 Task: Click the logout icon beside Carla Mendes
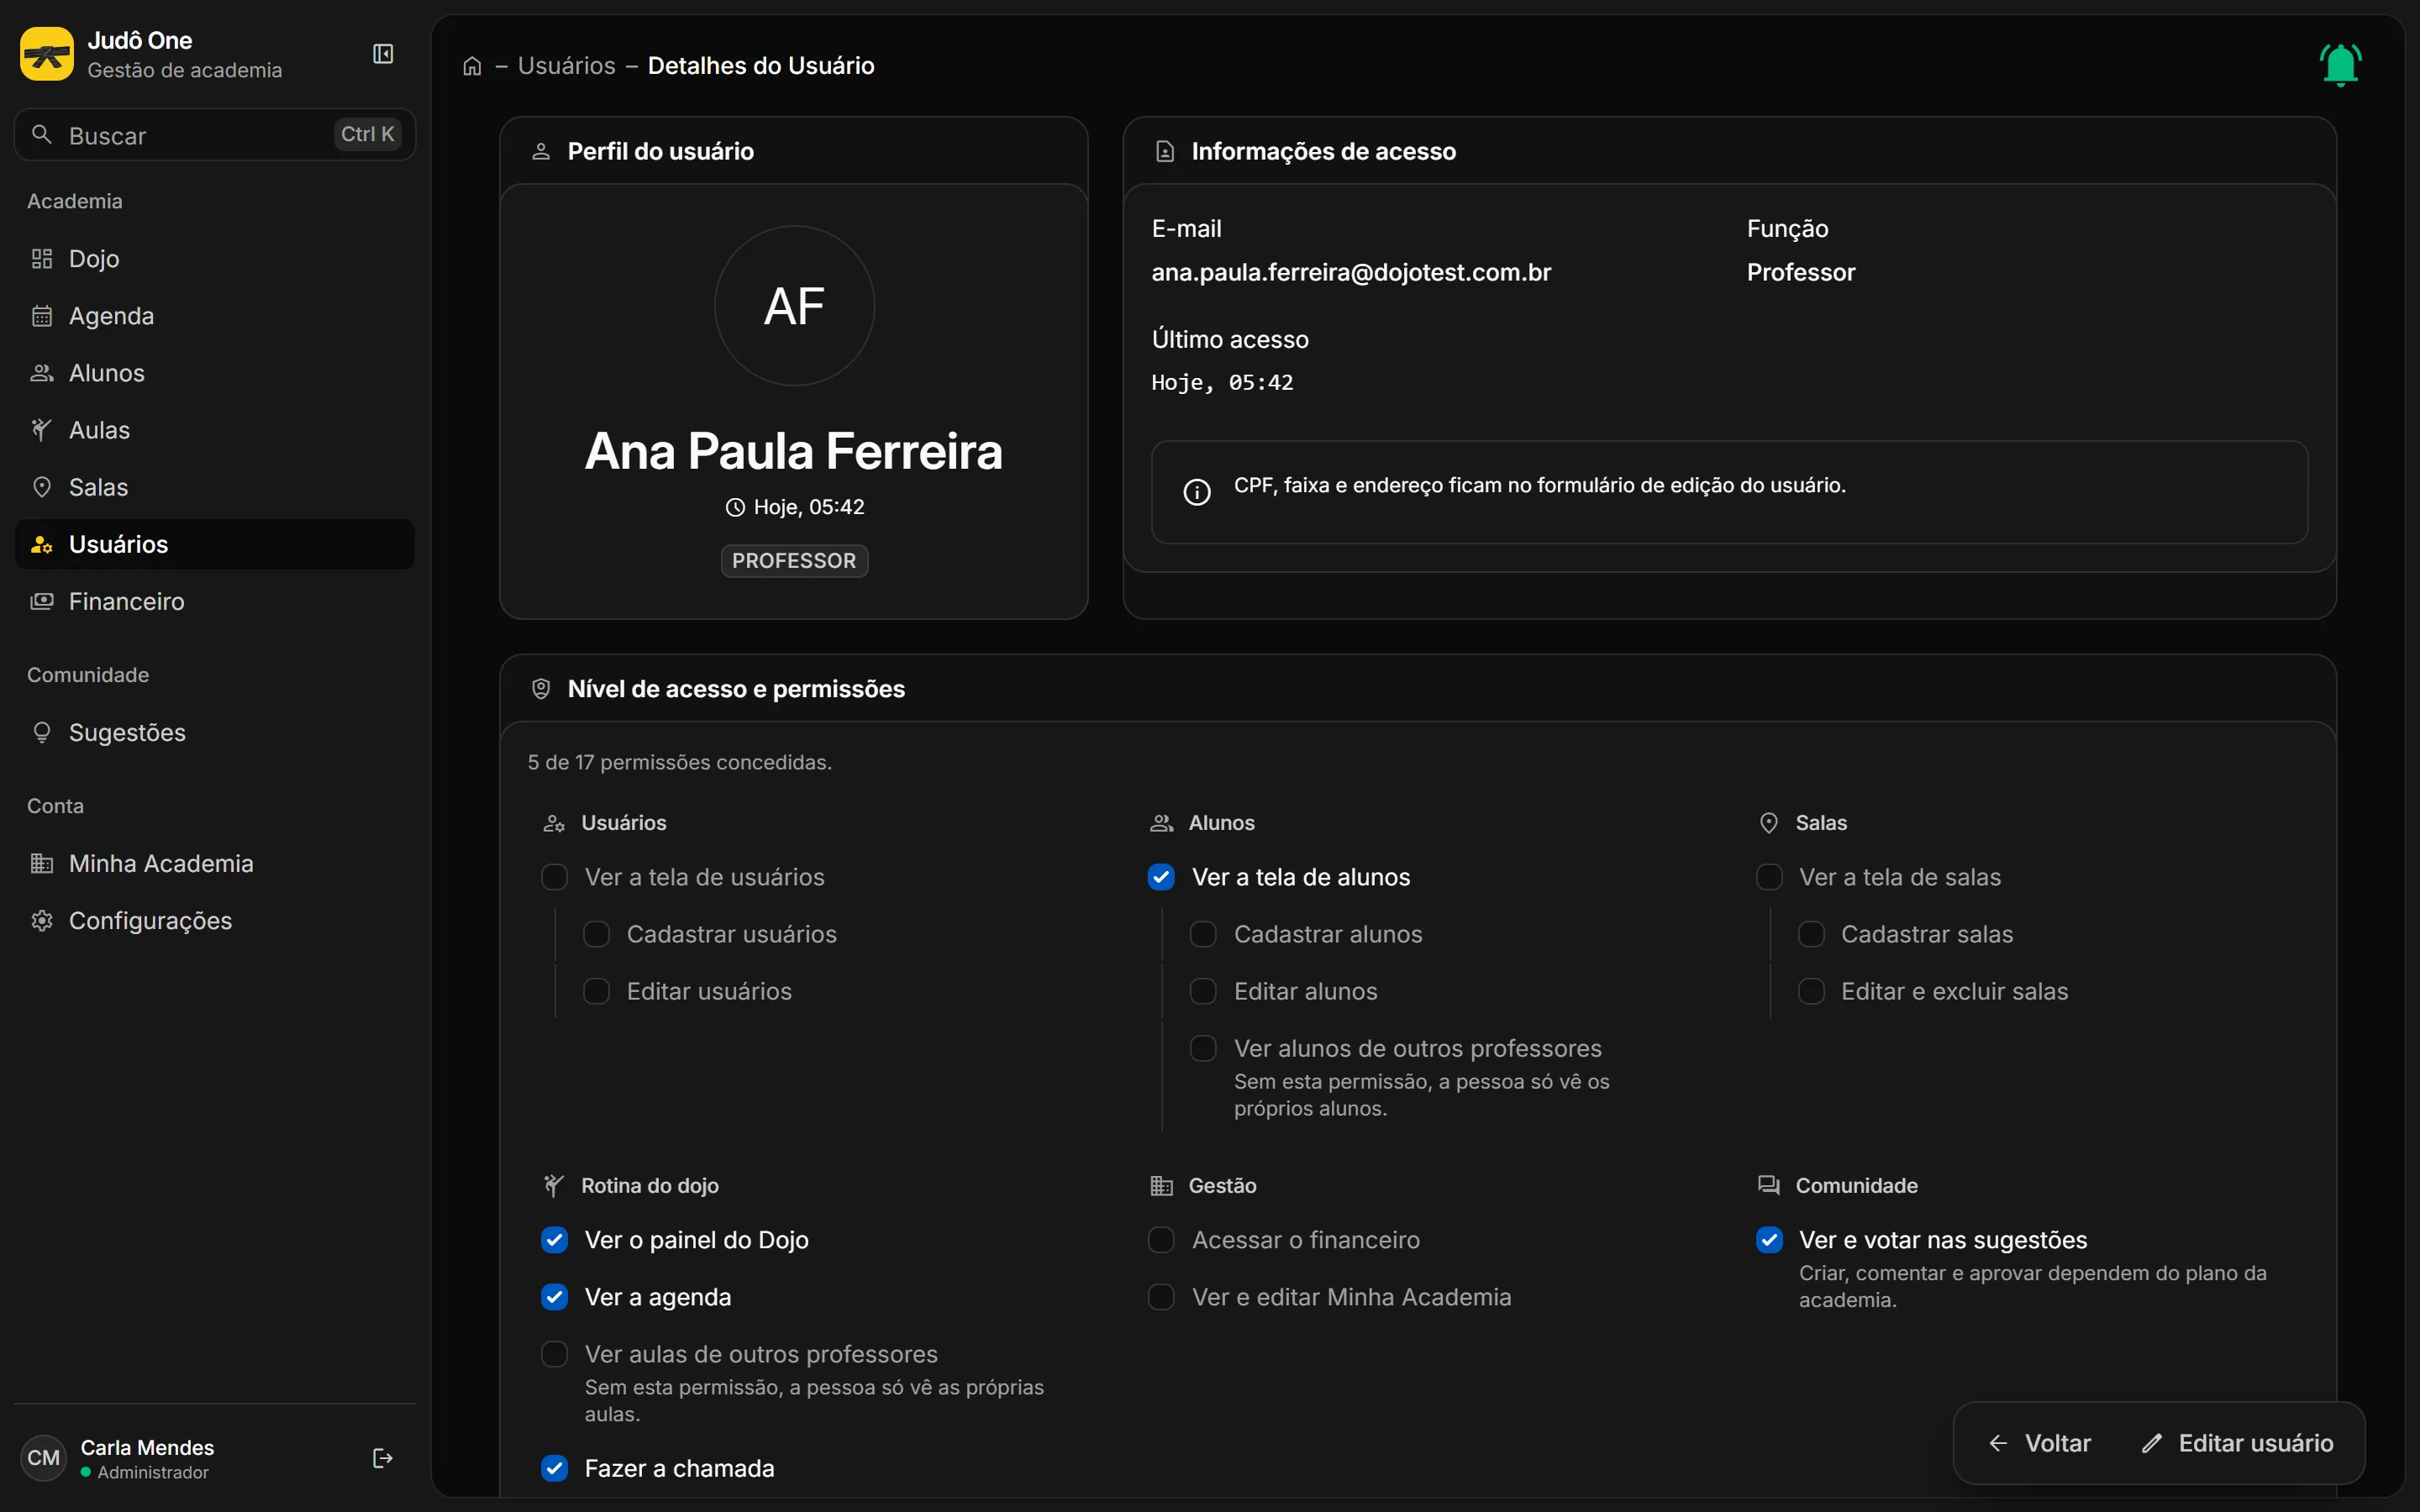[382, 1458]
